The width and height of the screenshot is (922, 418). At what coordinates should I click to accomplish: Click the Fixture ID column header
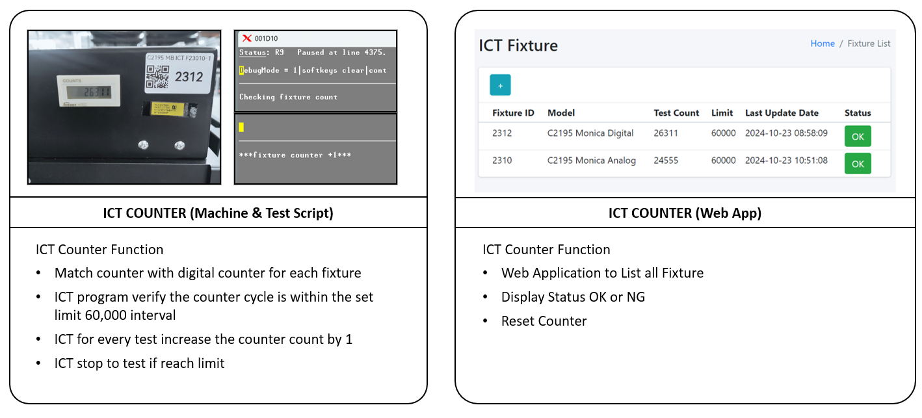[513, 112]
